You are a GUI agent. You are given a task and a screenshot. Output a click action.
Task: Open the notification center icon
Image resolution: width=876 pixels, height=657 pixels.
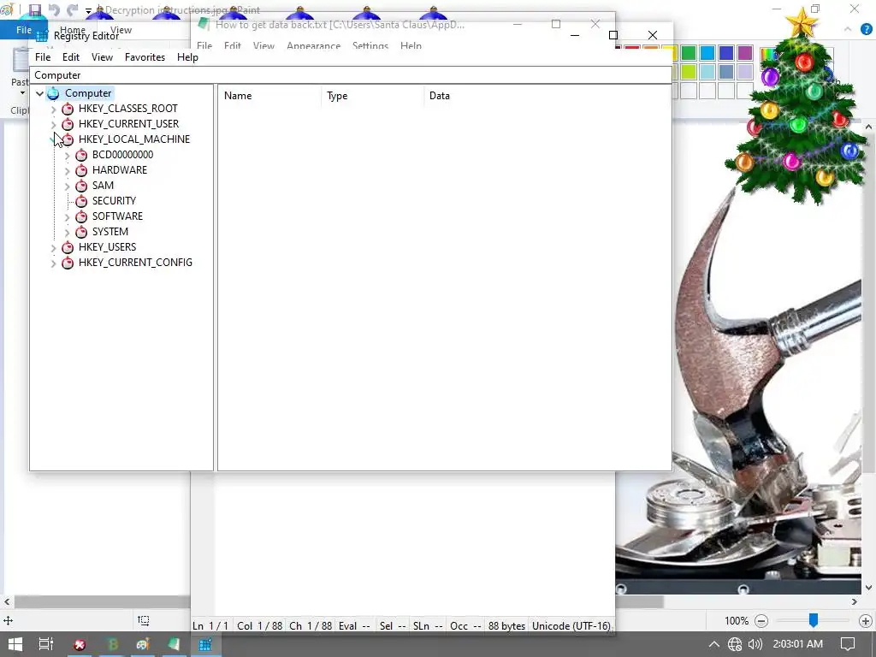[x=848, y=644]
